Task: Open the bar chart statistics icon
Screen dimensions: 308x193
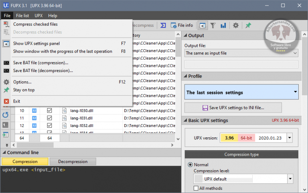Action: pos(223,25)
